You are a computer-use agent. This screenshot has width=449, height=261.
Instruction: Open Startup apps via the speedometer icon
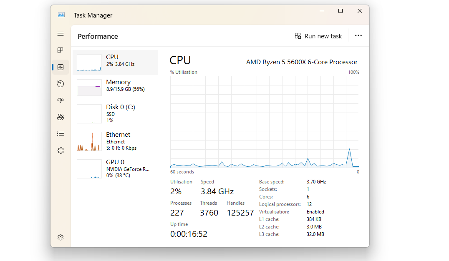click(x=61, y=100)
